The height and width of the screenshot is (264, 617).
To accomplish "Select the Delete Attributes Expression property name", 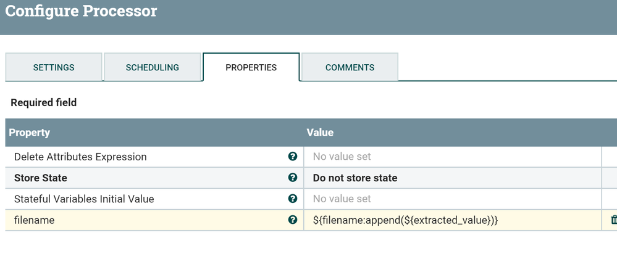I will click(x=80, y=157).
